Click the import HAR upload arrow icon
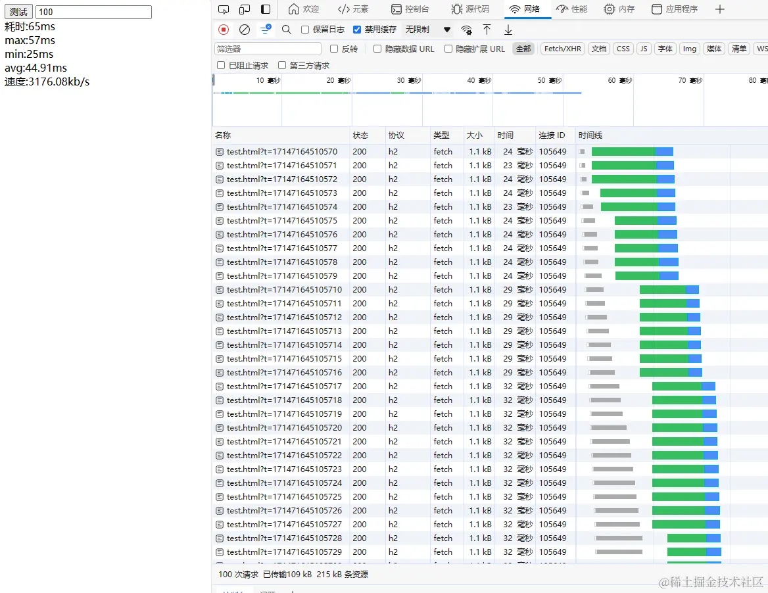The width and height of the screenshot is (768, 593). click(x=487, y=30)
